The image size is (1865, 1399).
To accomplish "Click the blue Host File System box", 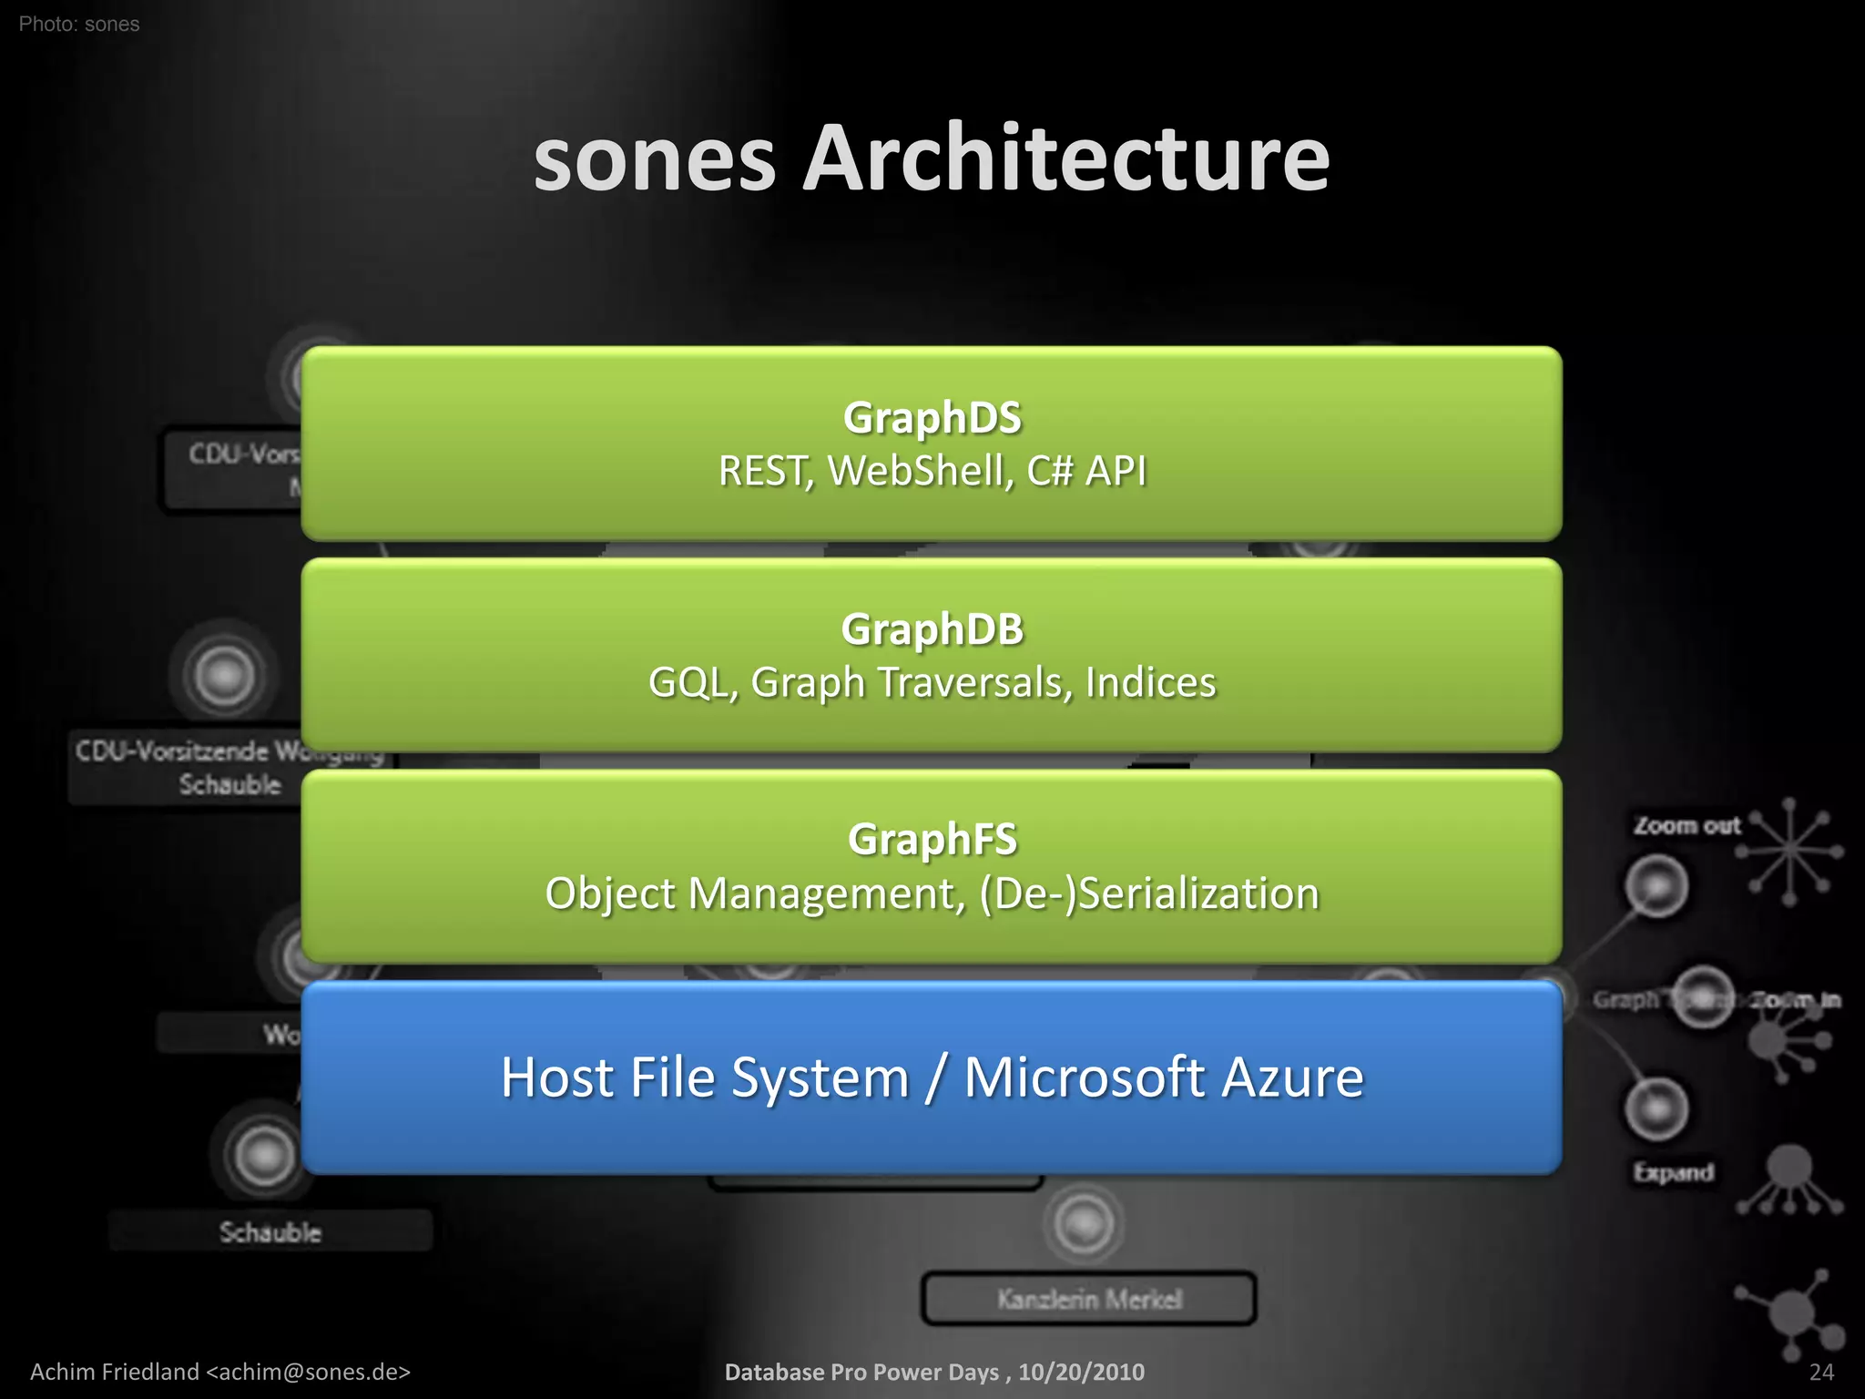I will [x=932, y=1077].
